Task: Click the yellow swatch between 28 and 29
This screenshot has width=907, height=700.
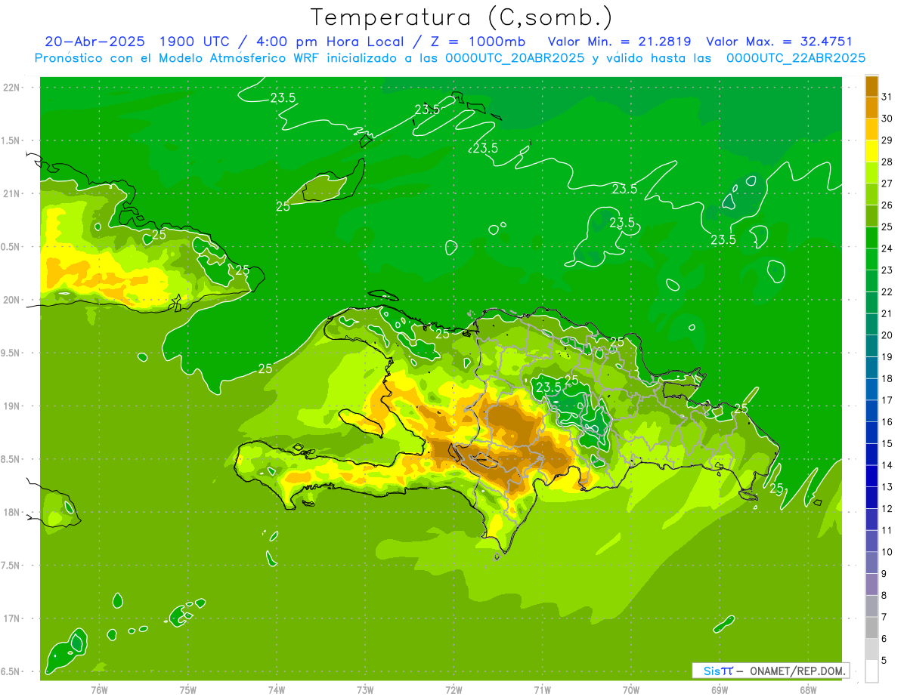Action: [x=871, y=150]
